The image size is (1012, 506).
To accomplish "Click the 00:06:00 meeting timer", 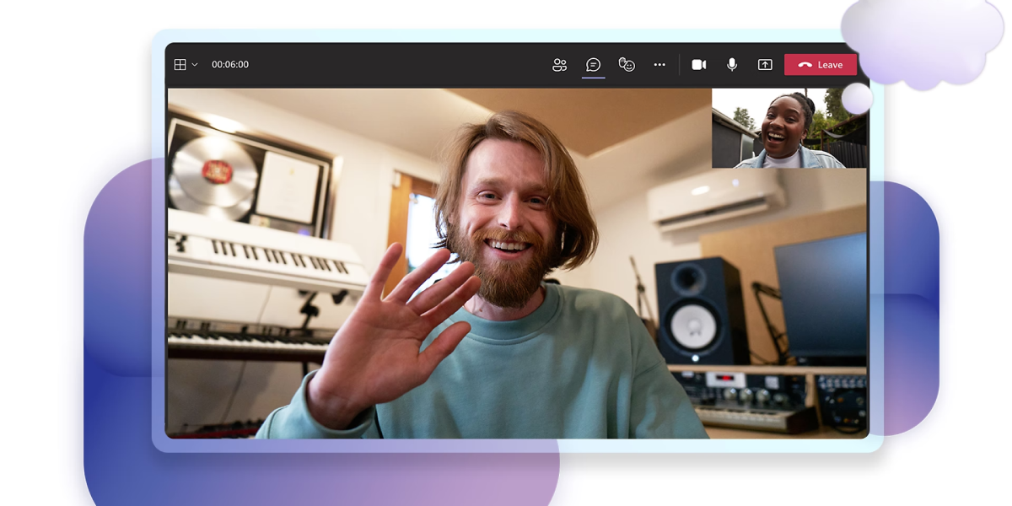I will coord(230,65).
